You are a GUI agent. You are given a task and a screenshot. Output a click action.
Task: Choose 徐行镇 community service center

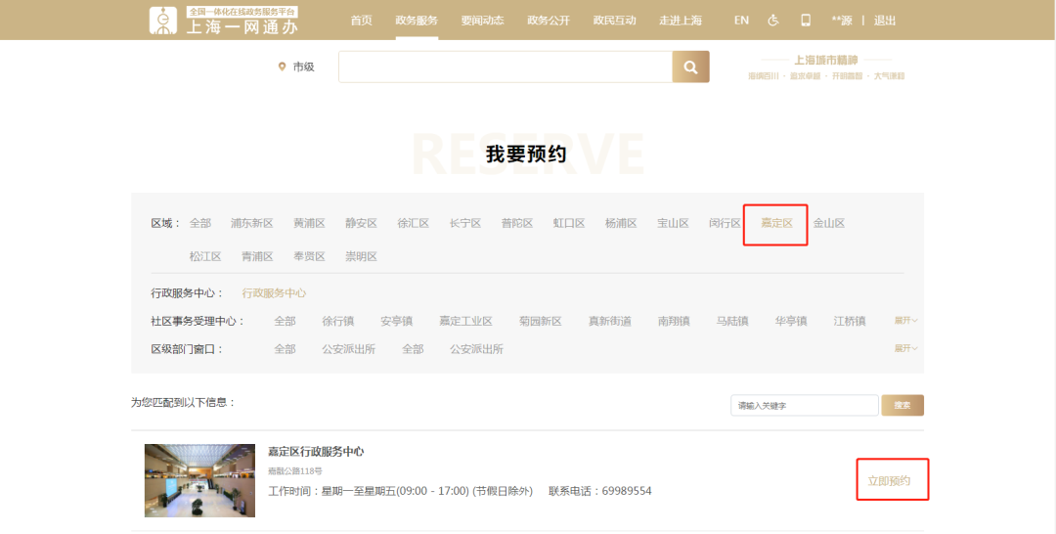coord(337,321)
